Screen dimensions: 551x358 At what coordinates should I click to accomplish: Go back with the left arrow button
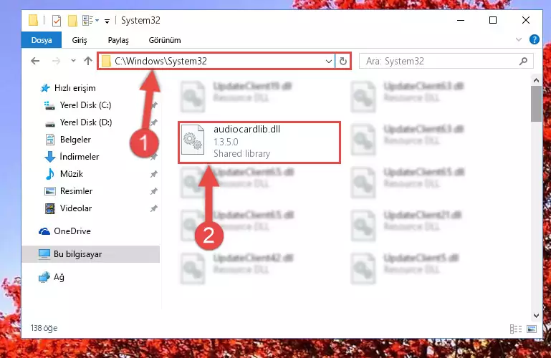point(35,61)
